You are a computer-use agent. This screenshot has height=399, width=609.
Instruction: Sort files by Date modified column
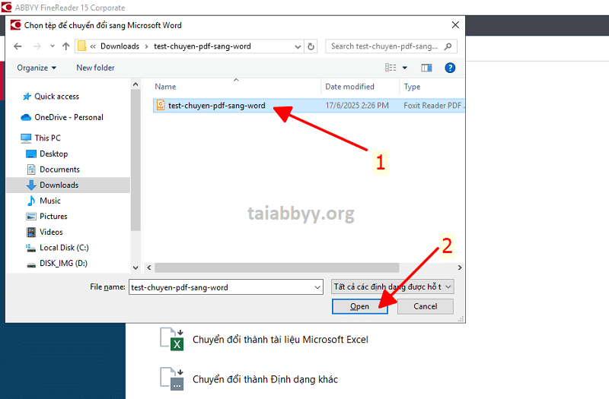(349, 87)
